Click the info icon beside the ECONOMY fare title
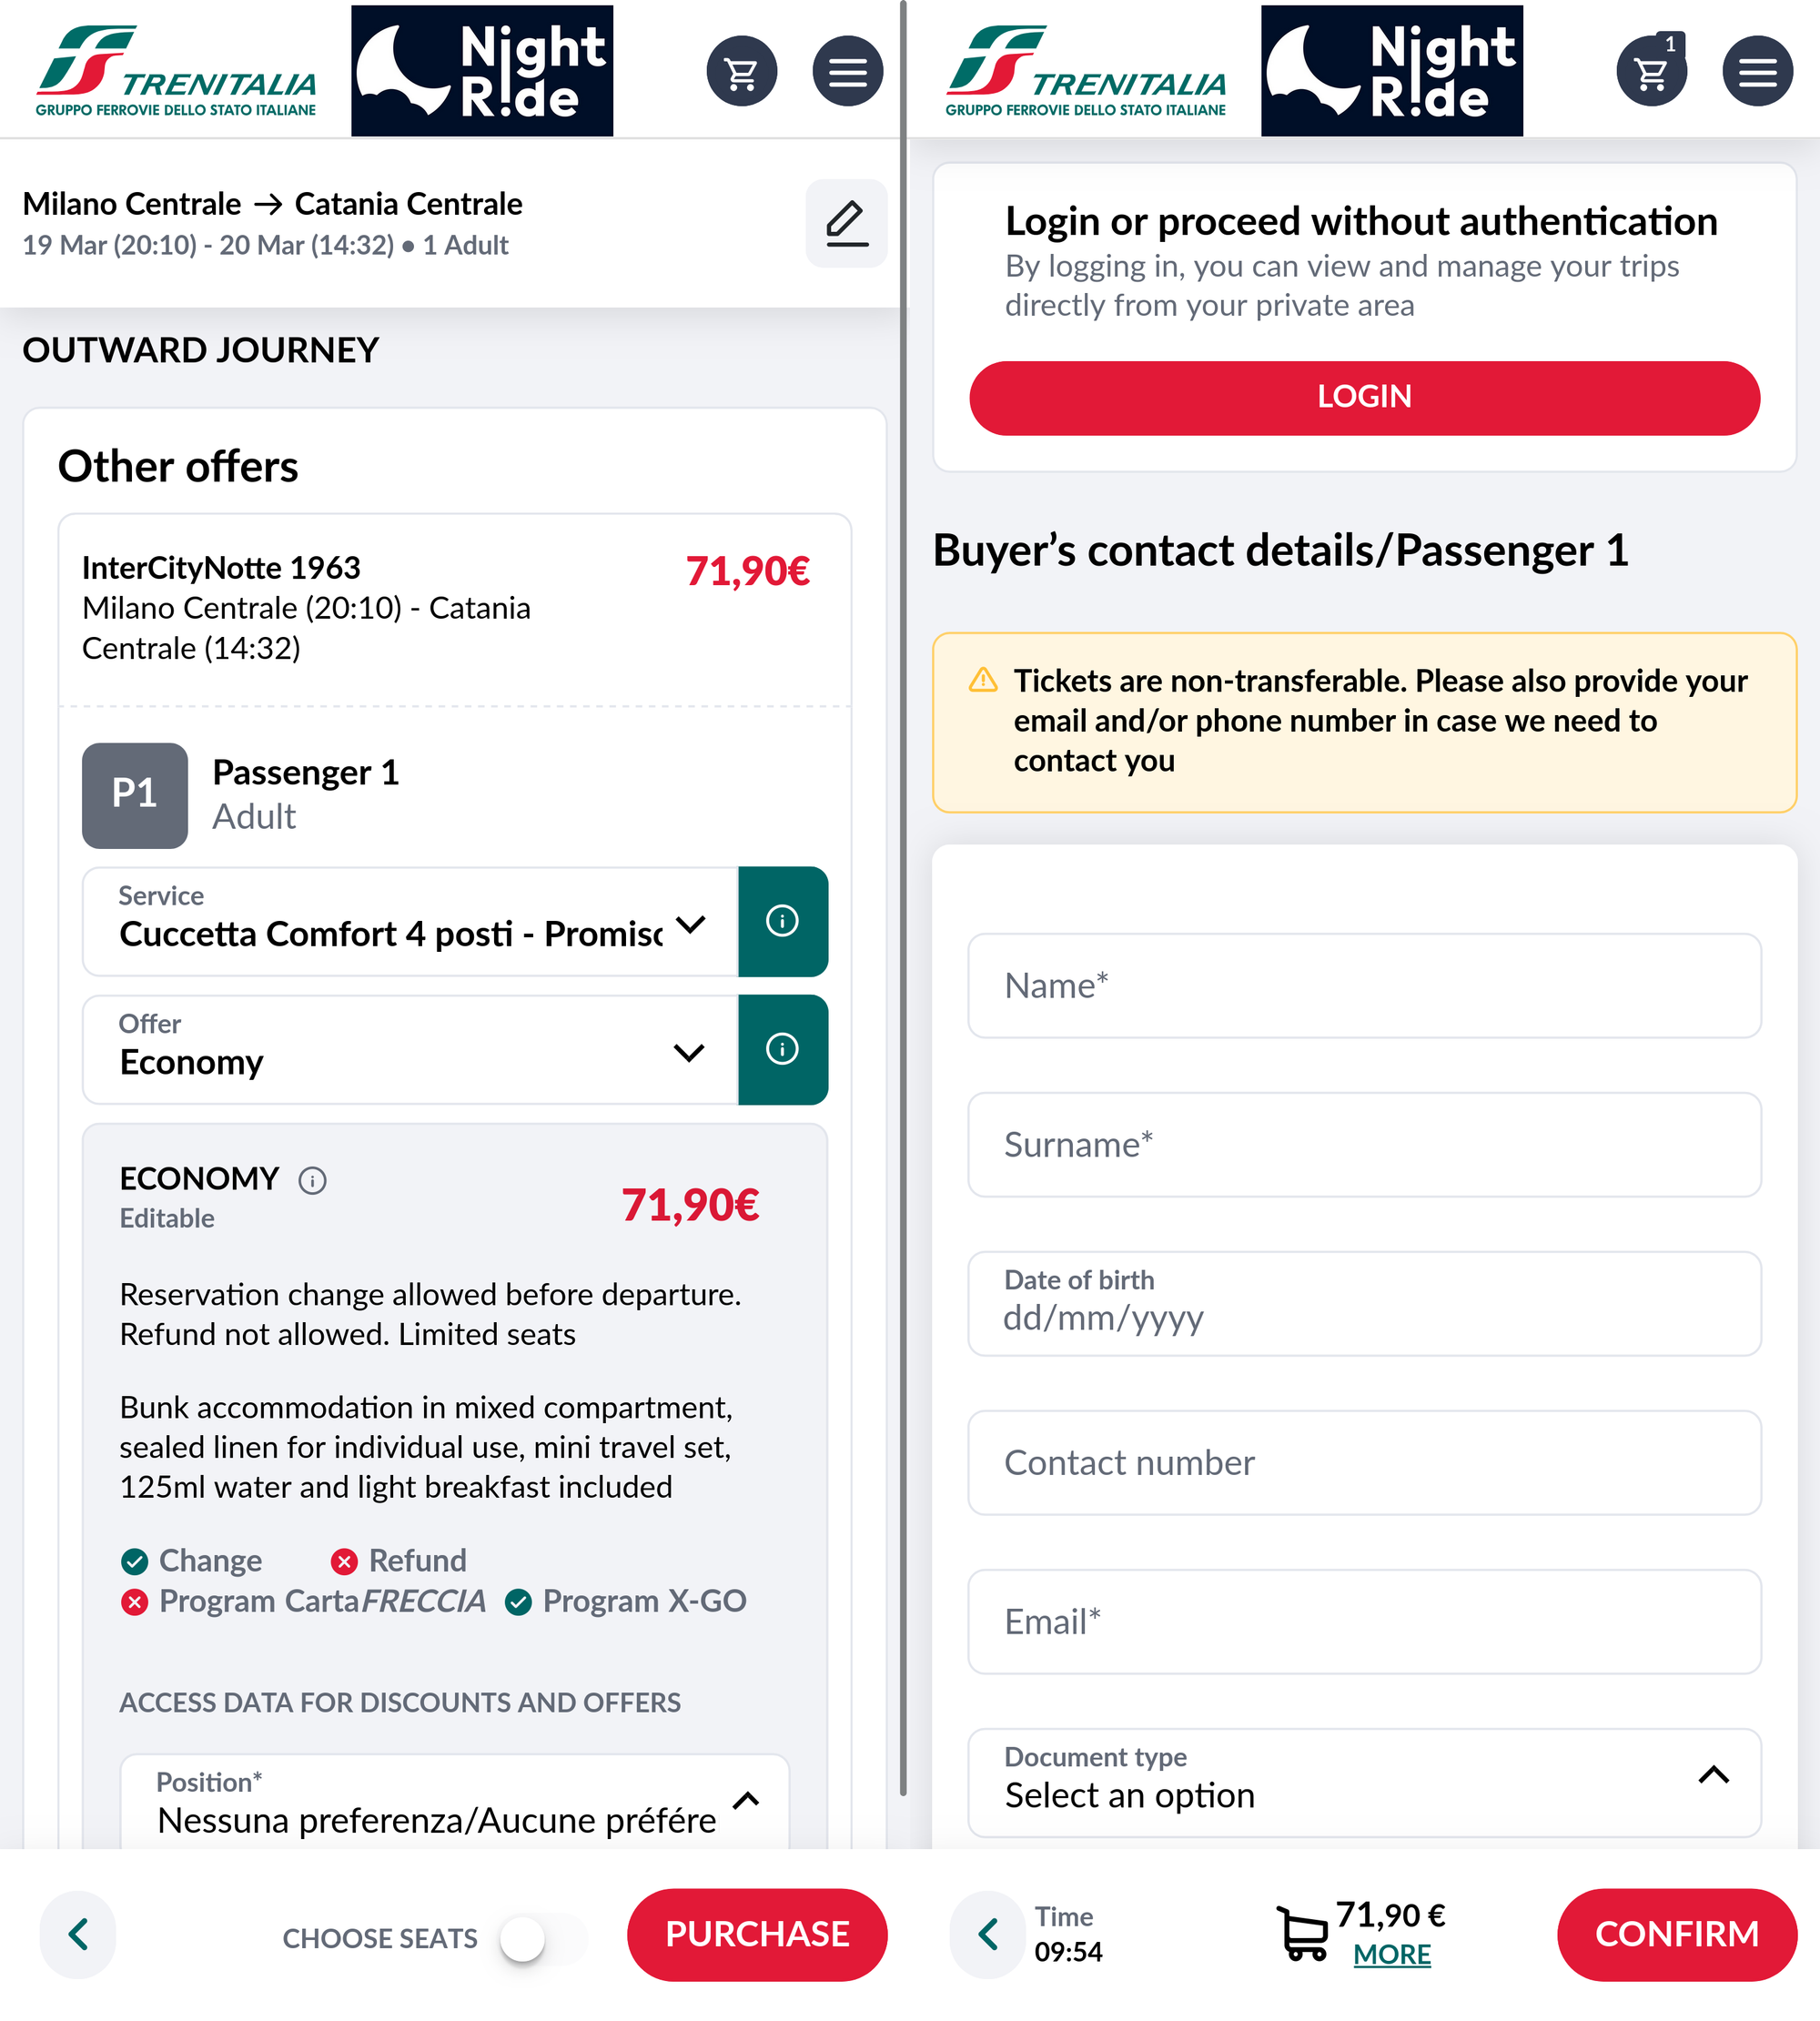The height and width of the screenshot is (2021, 1820). tap(311, 1181)
